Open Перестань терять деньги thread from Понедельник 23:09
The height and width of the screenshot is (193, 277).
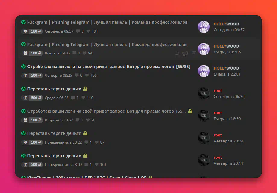click(x=55, y=156)
